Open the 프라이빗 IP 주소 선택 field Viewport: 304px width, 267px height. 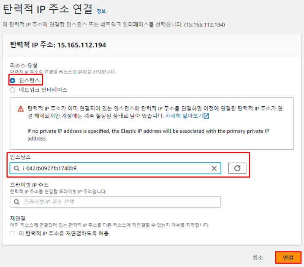115,202
